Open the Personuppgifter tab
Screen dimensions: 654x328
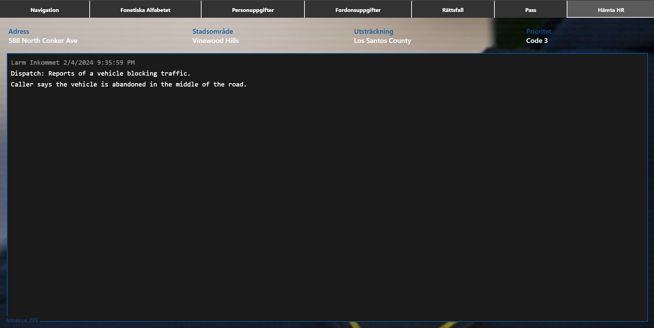(x=253, y=10)
